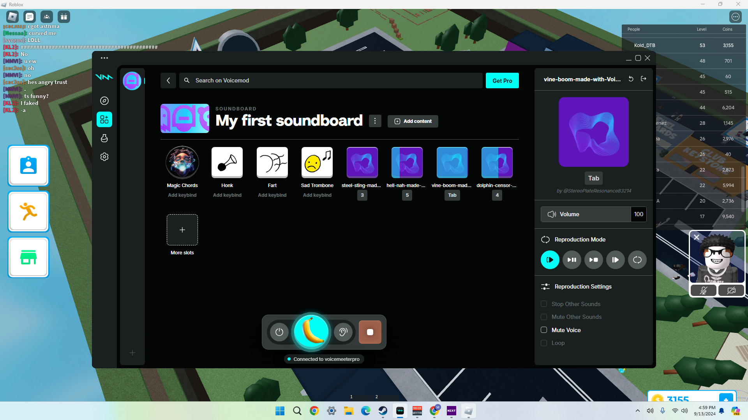Open the Voicemod soundboard sidebar icon
The height and width of the screenshot is (420, 748).
[104, 119]
